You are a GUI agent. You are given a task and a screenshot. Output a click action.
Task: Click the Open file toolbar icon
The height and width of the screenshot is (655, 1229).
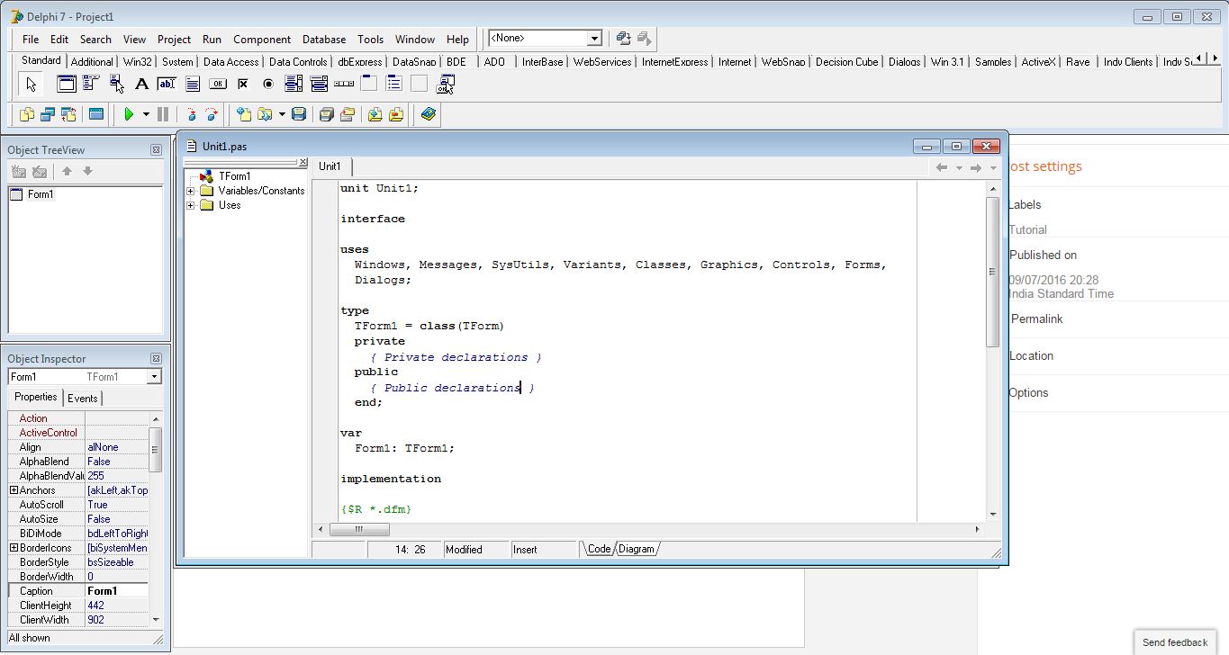[266, 114]
